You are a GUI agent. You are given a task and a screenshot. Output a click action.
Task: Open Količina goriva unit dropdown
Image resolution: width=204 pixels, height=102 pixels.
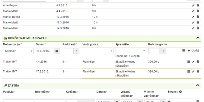(163, 51)
